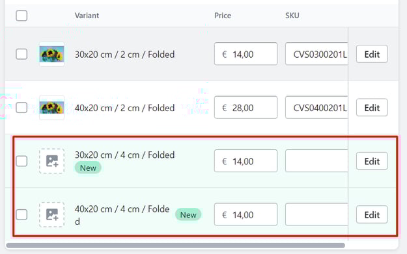Open sunflower thumbnail of 30x20 cm / 2 cm variant
The height and width of the screenshot is (254, 407).
point(51,54)
